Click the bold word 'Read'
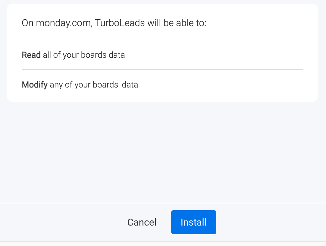Screen dimensions: 326x246 coord(31,55)
